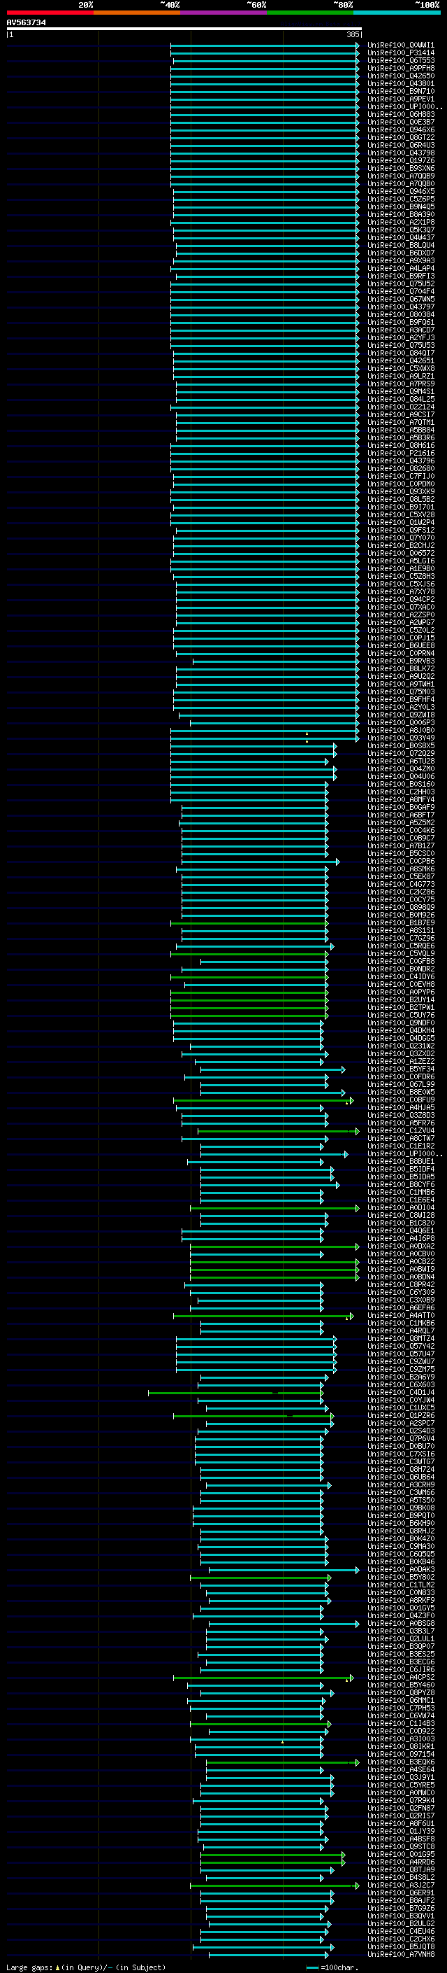Select the UniRef100_A4RRD6 label
Image resolution: width=447 pixels, height=1973 pixels.
[400, 1862]
